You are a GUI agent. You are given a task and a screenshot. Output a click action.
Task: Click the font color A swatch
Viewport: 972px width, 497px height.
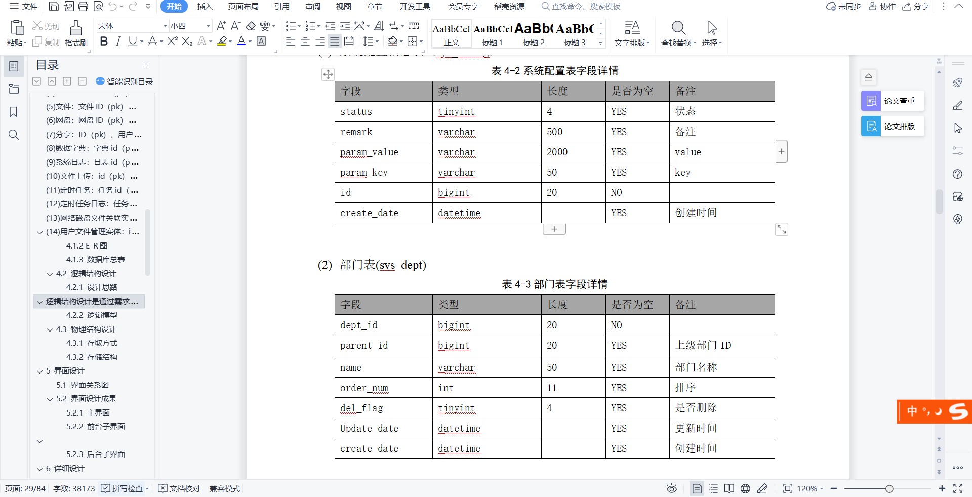(241, 42)
